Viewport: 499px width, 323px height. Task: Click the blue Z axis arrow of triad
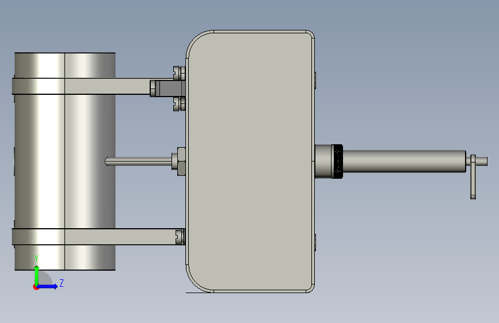[x=48, y=286]
